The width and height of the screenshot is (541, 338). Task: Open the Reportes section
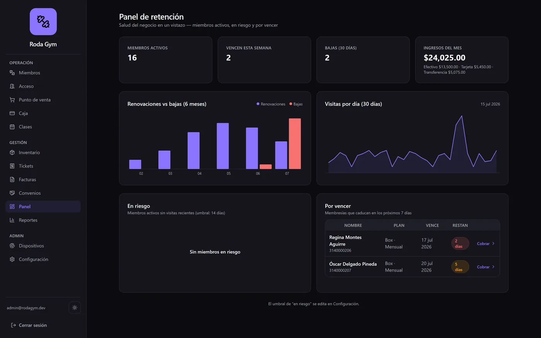click(43, 220)
